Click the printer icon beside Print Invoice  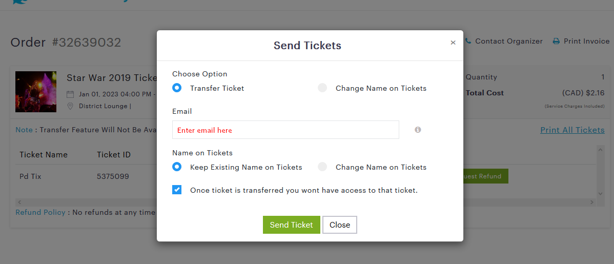556,41
